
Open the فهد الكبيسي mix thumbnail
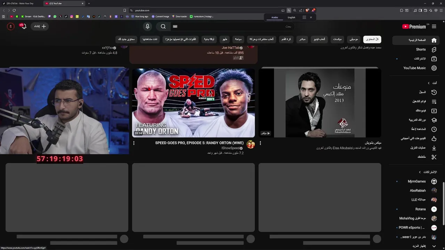pyautogui.click(x=320, y=102)
